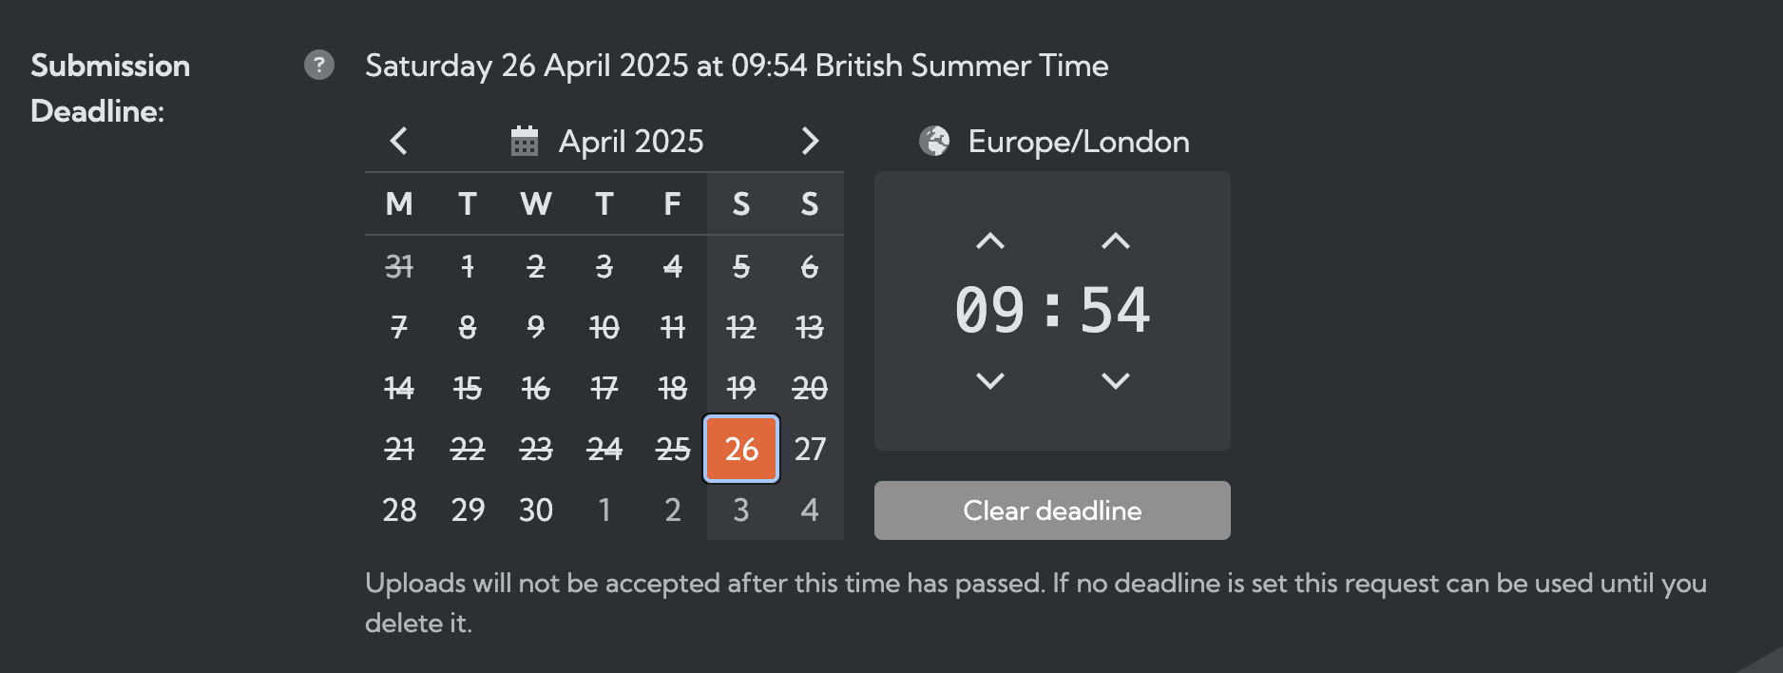Increase the hour with up arrow
Viewport: 1783px width, 673px height.
click(990, 241)
